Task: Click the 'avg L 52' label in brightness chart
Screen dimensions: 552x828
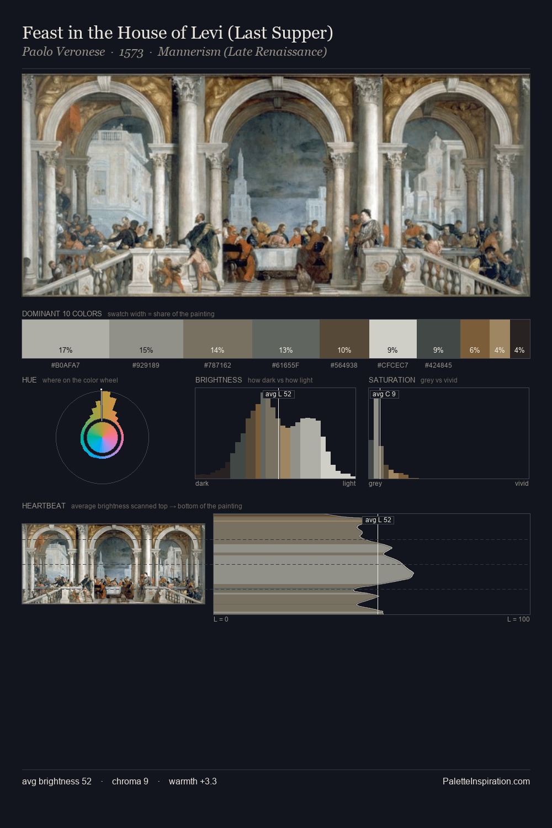Action: 278,394
